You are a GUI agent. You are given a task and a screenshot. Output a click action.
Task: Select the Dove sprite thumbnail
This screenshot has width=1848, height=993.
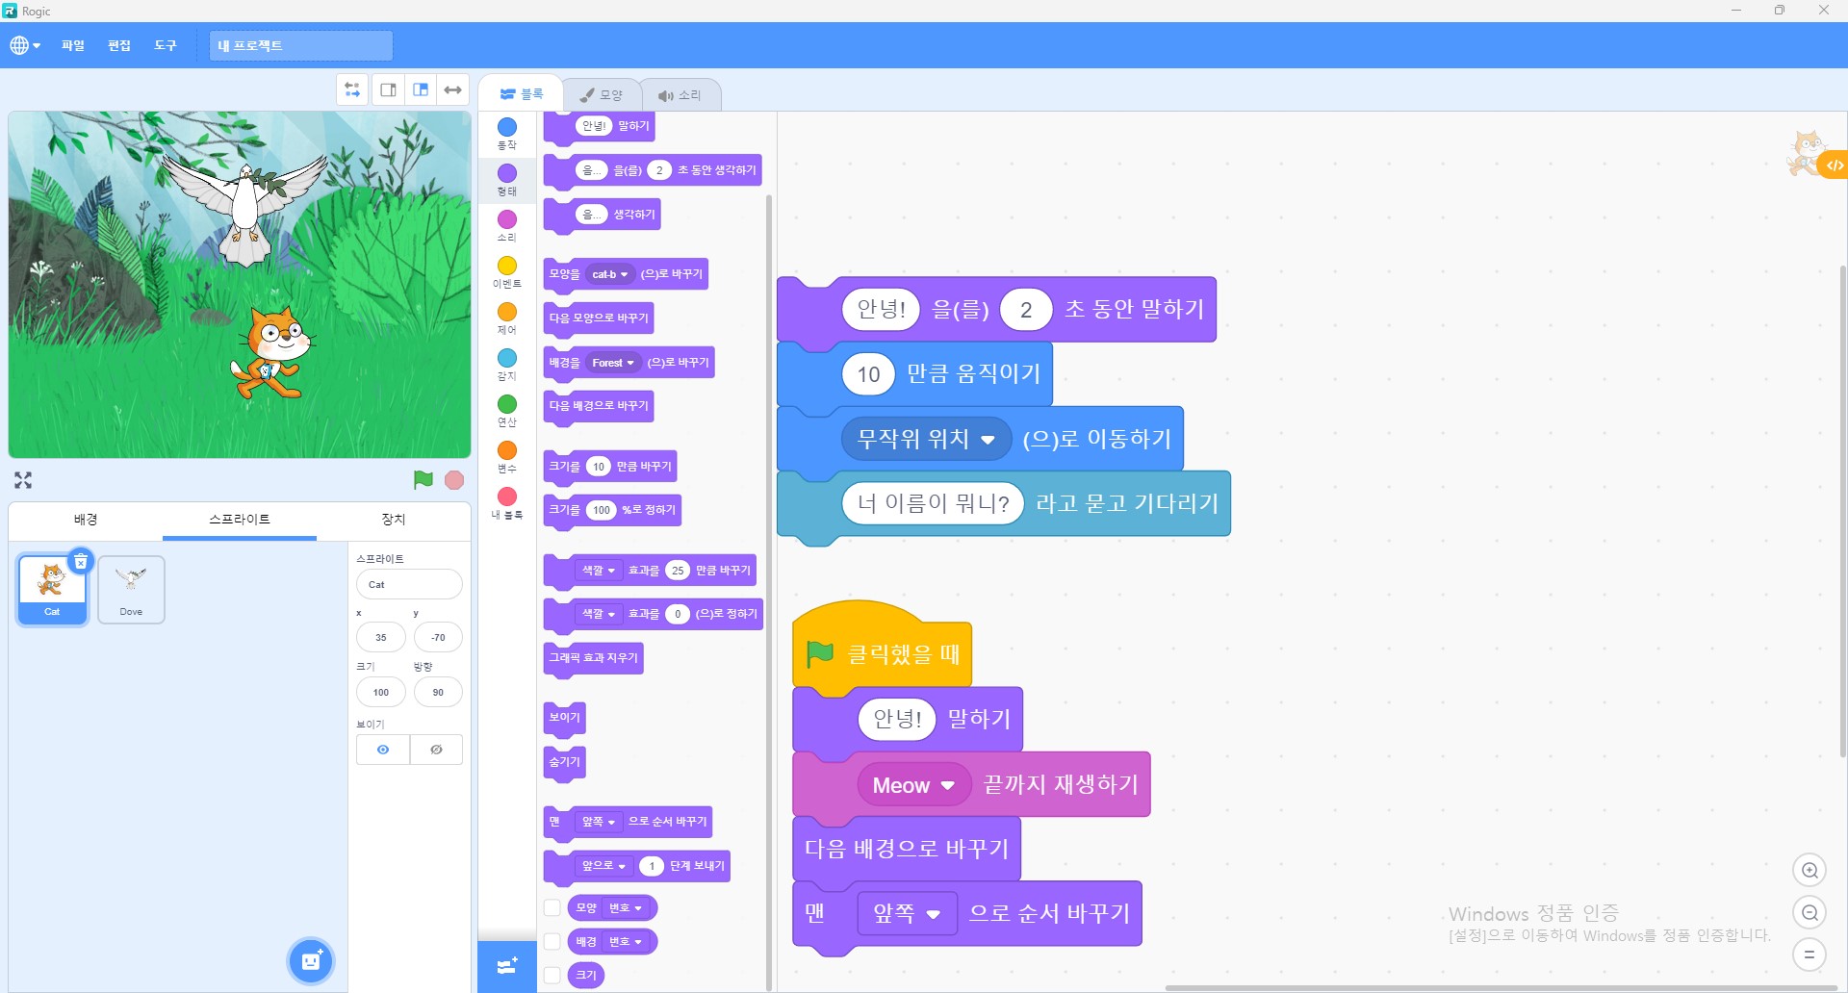[x=131, y=589]
